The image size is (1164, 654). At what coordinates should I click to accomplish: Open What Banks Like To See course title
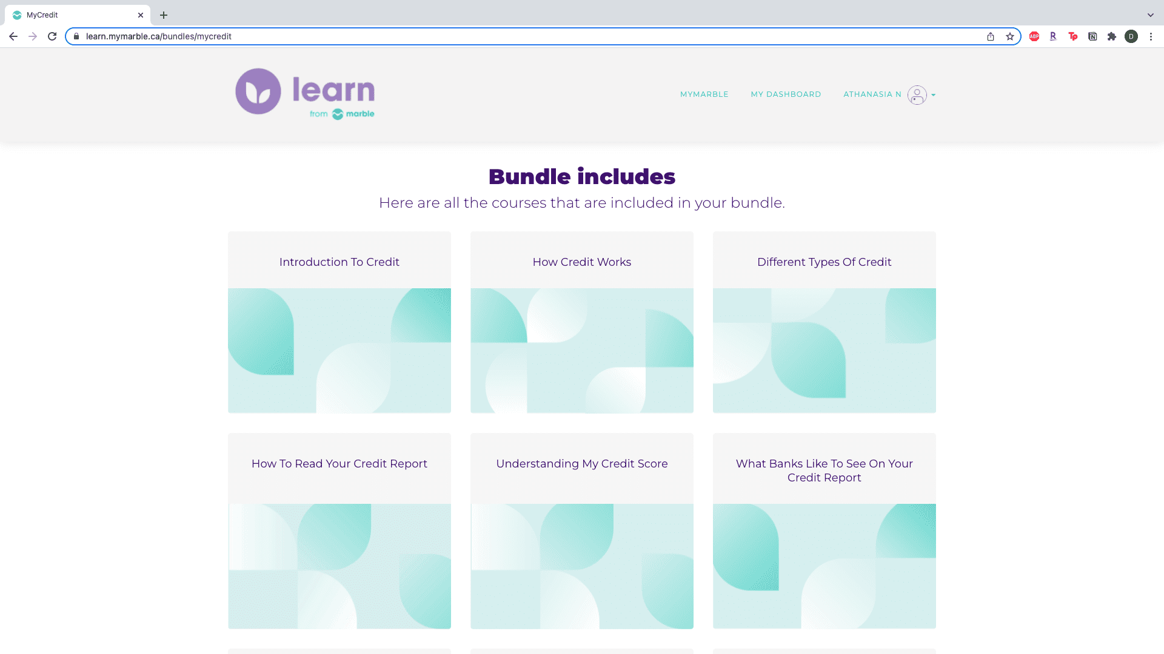click(x=824, y=471)
